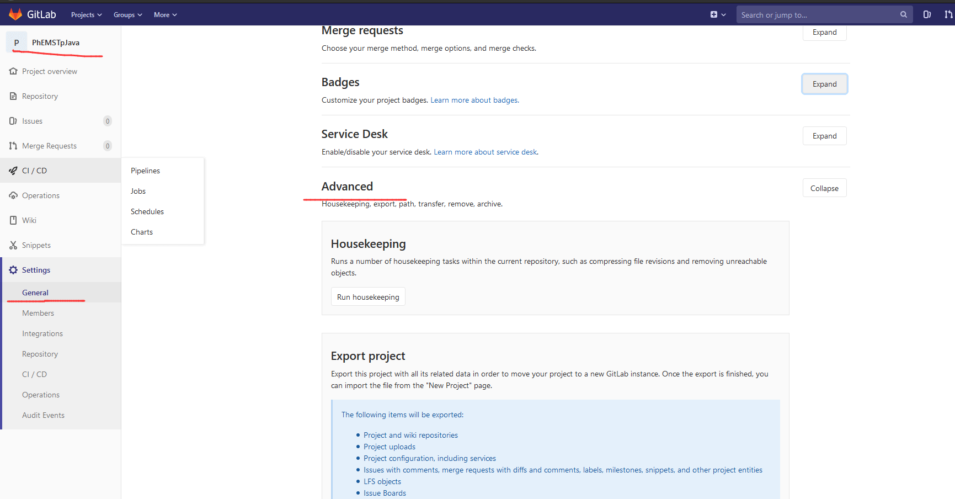Open the Projects dropdown menu
The image size is (955, 499).
point(86,15)
